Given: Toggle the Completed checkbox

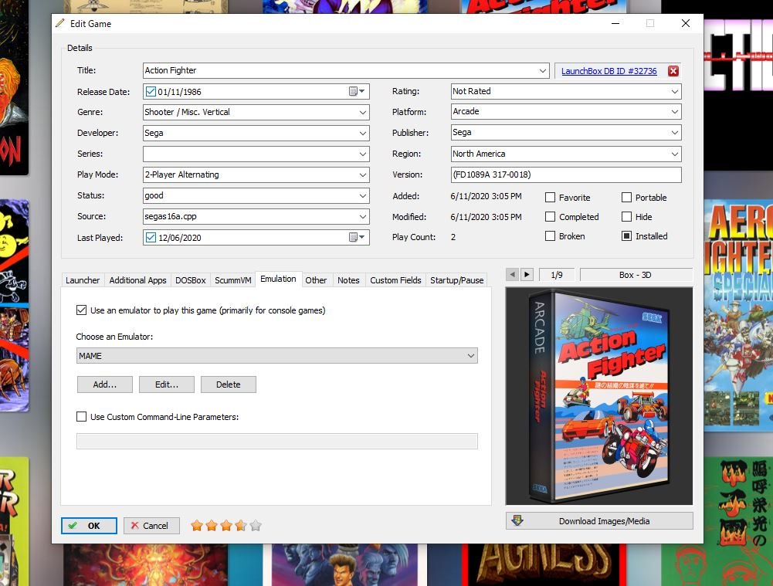Looking at the screenshot, I should [x=550, y=217].
